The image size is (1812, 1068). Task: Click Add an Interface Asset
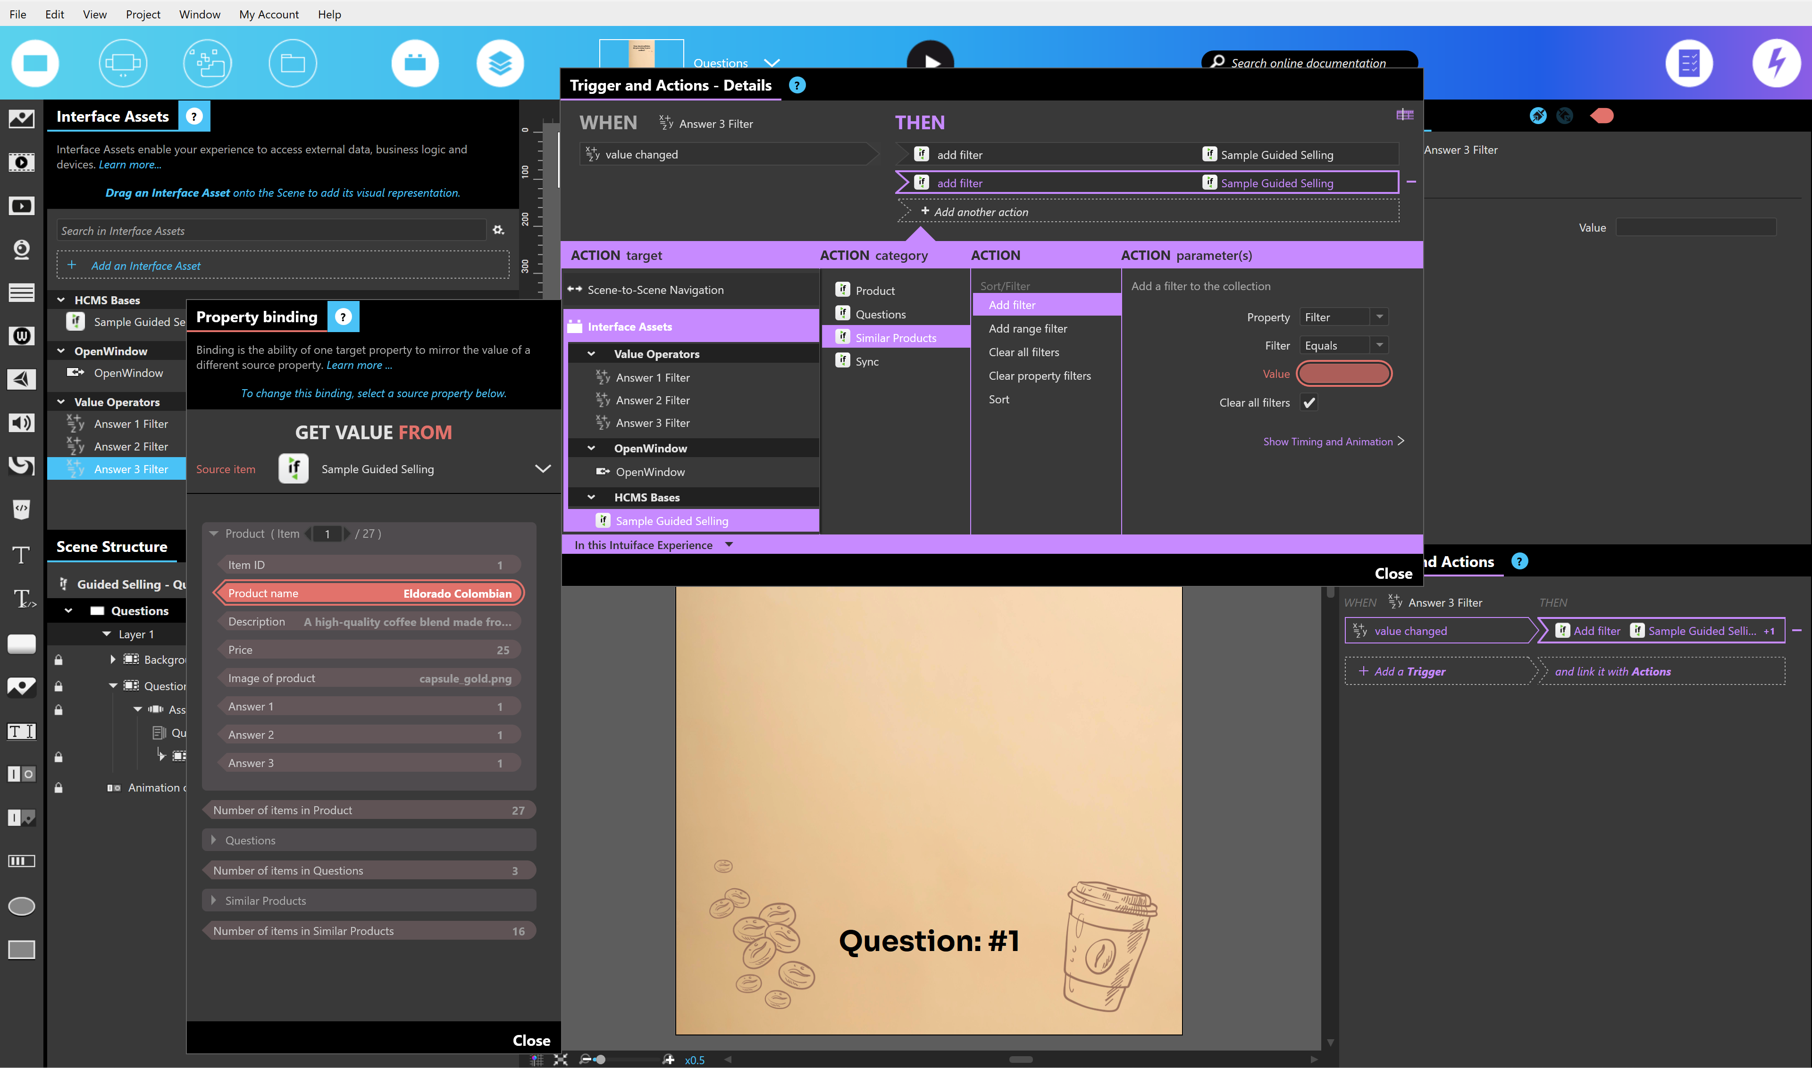click(283, 266)
